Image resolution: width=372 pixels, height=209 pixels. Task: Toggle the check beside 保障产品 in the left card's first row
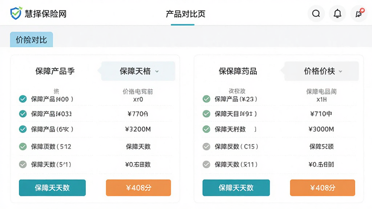click(23, 99)
